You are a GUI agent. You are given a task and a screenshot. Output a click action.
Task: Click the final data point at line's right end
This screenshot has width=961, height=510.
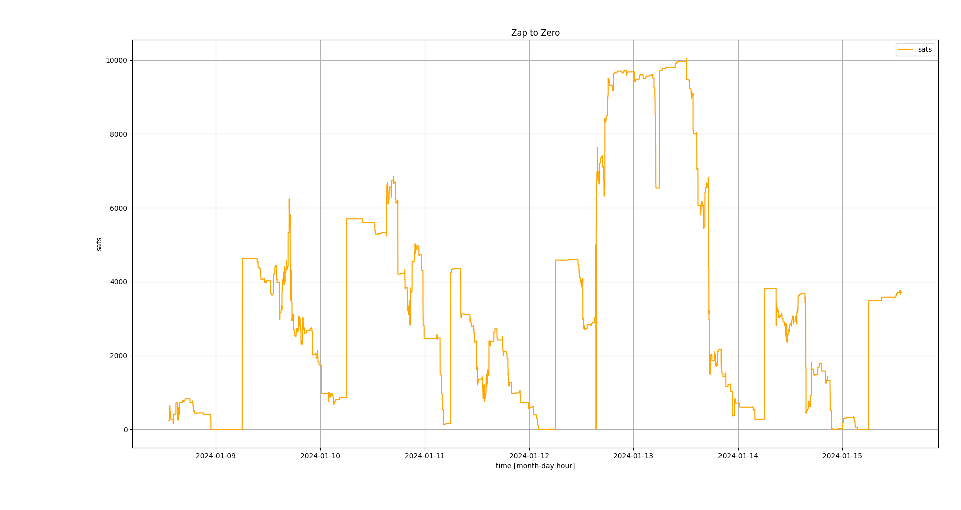(901, 292)
